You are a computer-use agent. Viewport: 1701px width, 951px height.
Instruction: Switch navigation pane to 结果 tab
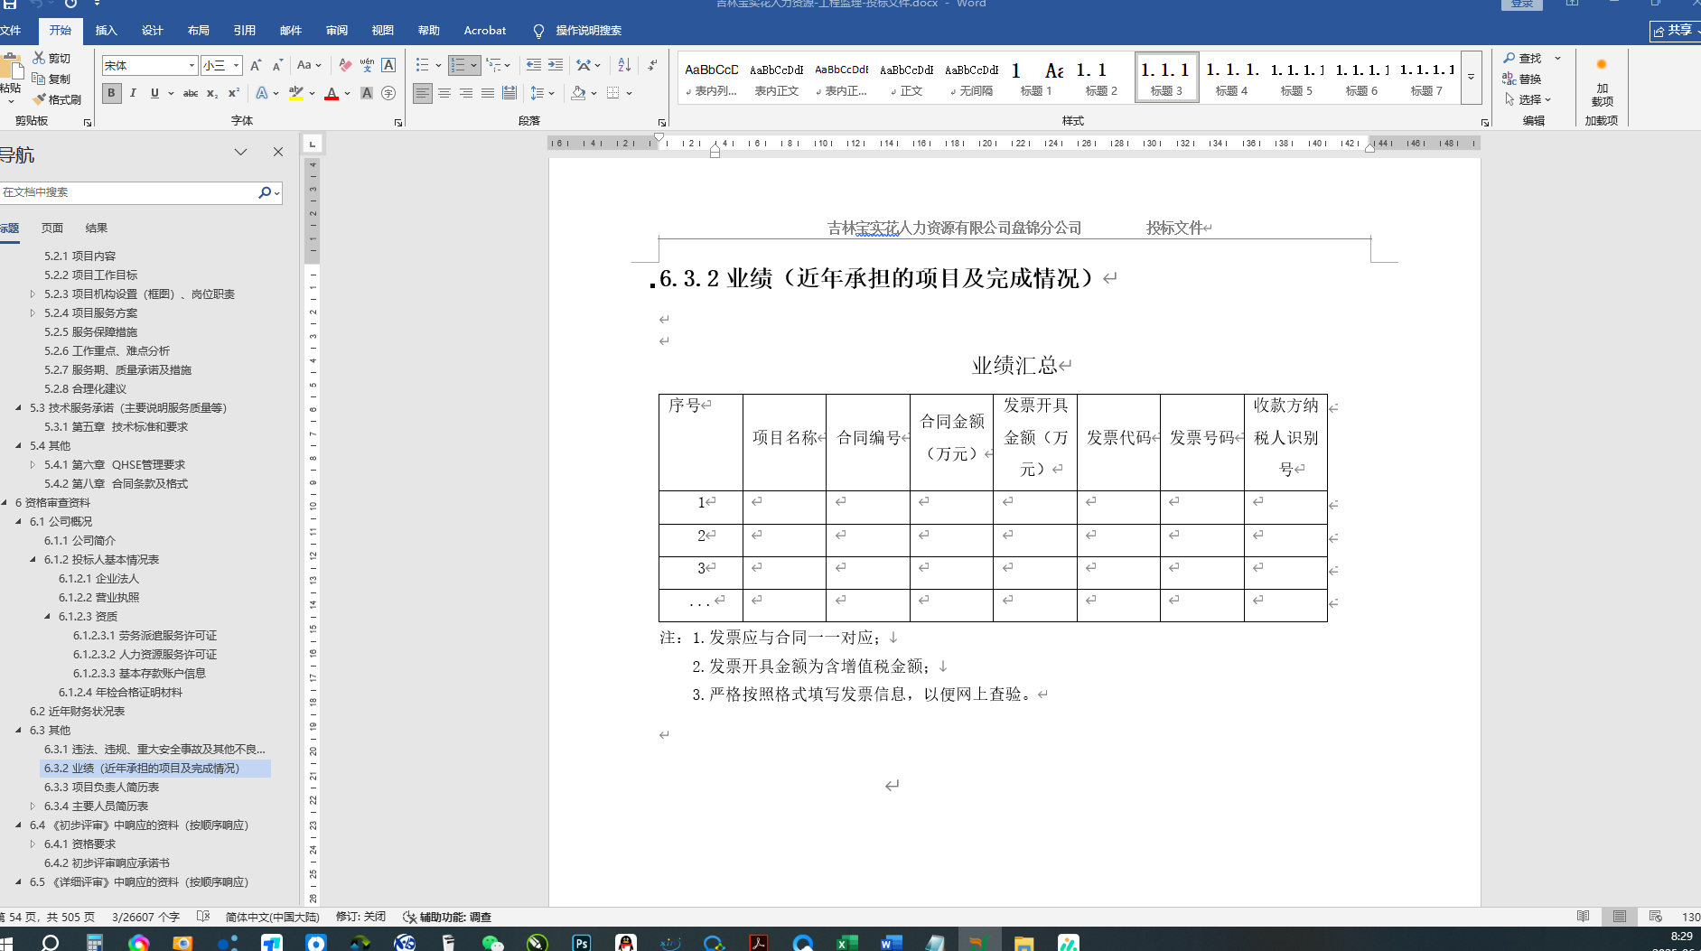[x=97, y=228]
